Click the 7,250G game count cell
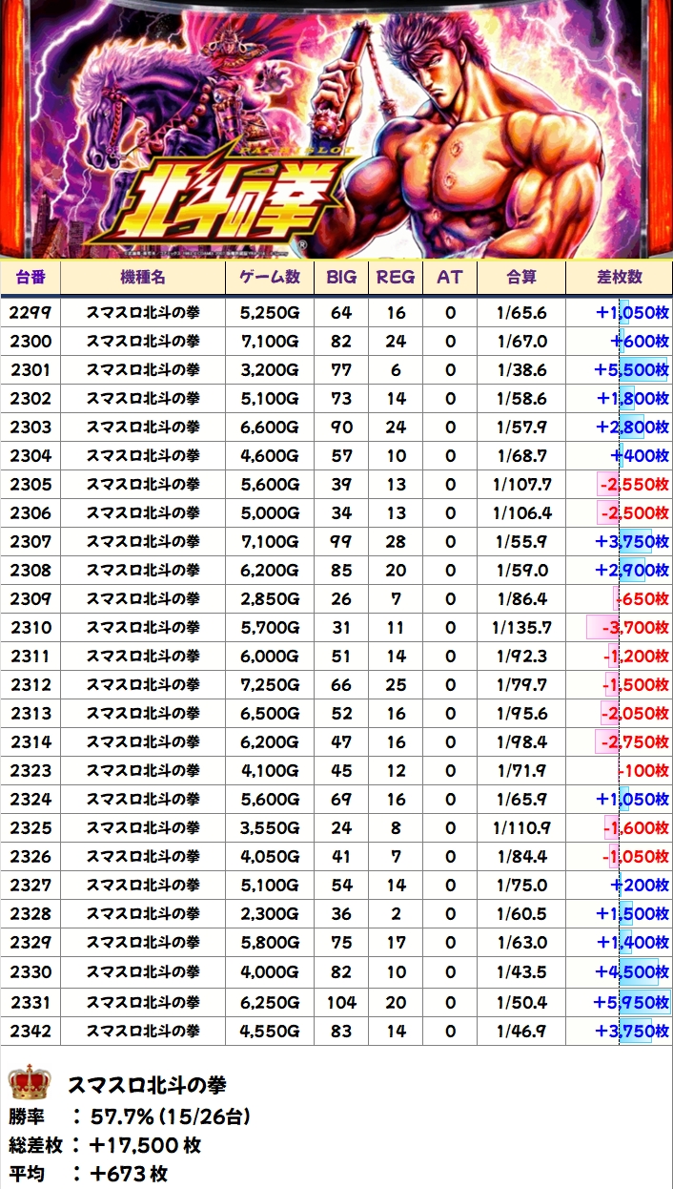 [x=270, y=685]
